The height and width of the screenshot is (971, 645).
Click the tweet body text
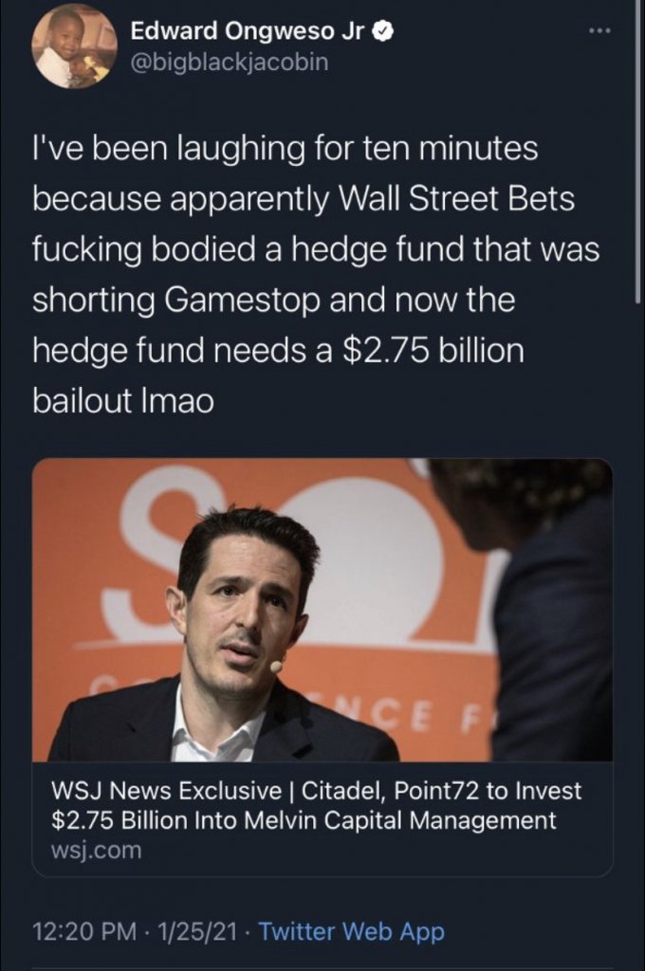316,274
